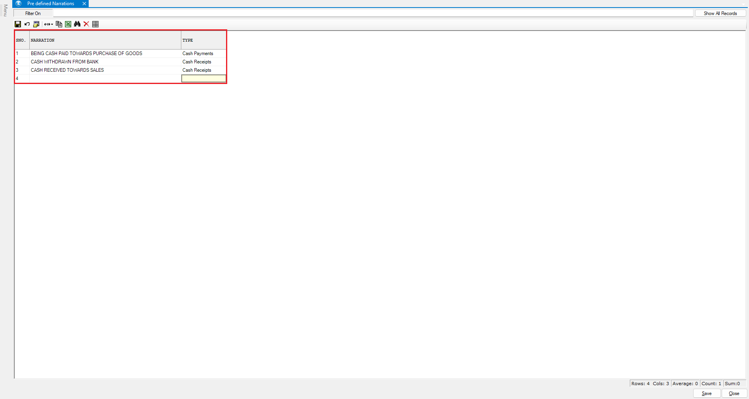Viewport: 749px width, 399px height.
Task: Click the grid layout icon
Action: click(95, 24)
